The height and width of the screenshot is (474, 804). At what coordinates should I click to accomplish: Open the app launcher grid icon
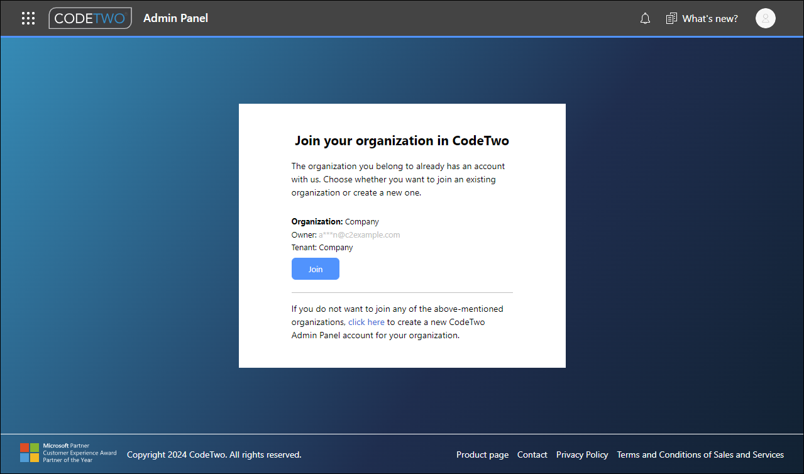[x=28, y=18]
